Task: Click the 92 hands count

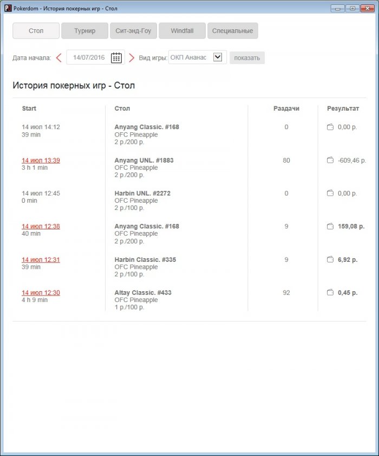Action: [x=286, y=293]
